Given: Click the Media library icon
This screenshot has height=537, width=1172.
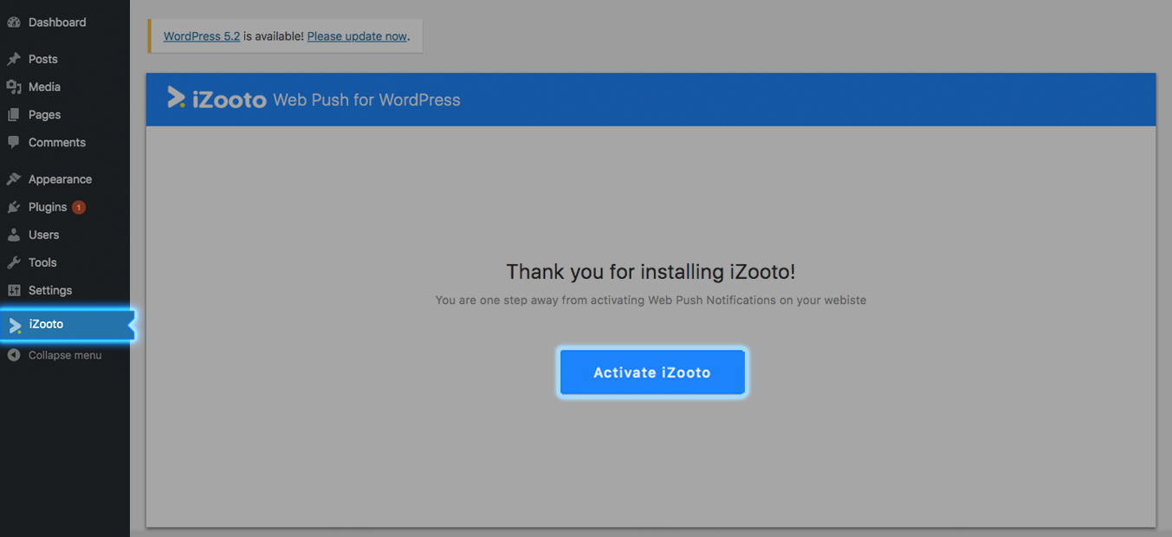Looking at the screenshot, I should tap(14, 87).
